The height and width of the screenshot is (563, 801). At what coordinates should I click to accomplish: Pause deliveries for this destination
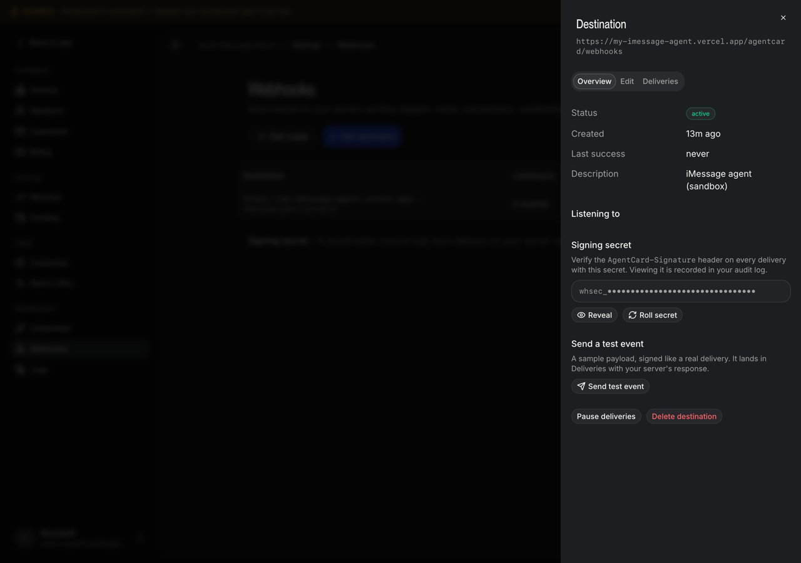606,417
